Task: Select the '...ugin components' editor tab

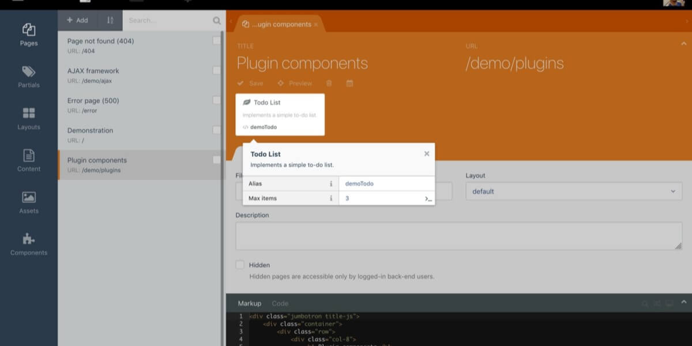Action: click(280, 24)
